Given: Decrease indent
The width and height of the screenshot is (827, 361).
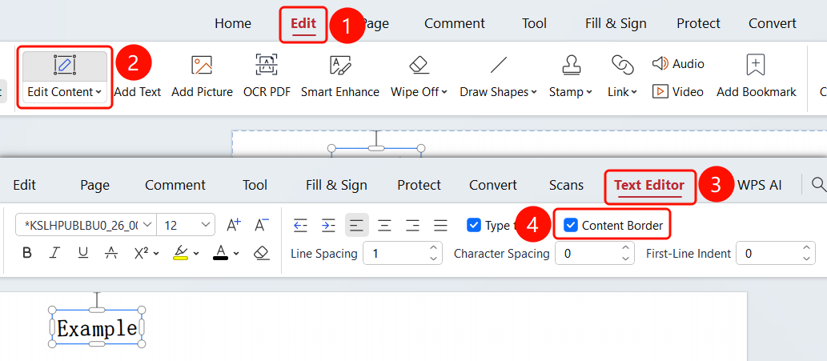Looking at the screenshot, I should [x=301, y=226].
